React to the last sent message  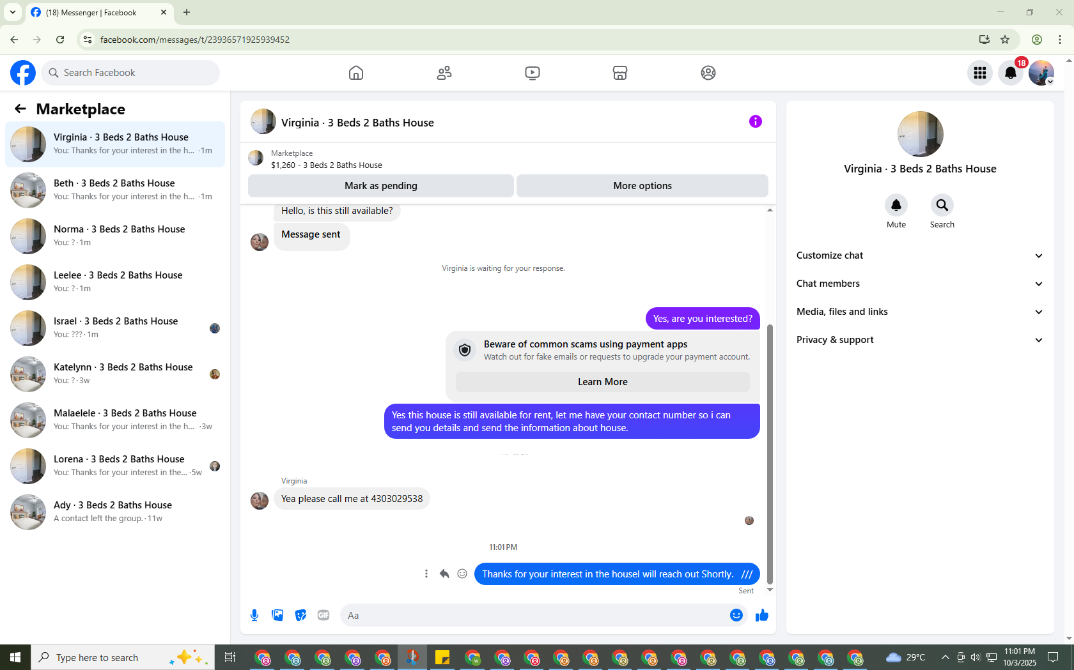(x=462, y=574)
